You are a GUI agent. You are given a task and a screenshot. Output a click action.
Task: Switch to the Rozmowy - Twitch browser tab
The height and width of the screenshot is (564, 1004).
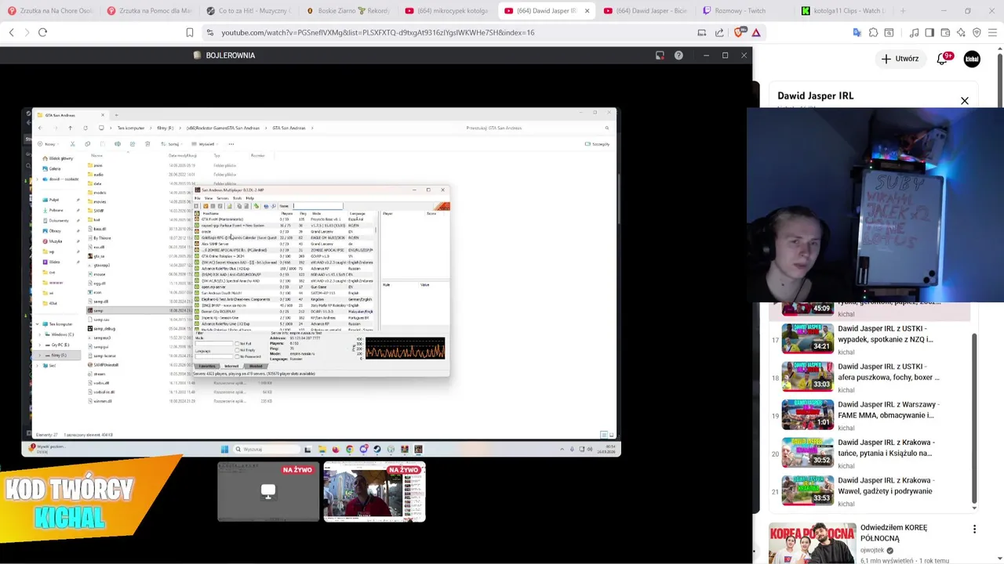coord(742,11)
